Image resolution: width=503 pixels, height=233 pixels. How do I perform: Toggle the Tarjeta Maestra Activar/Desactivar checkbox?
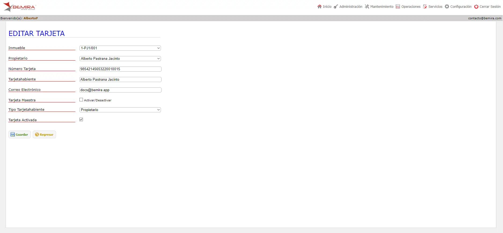(x=81, y=100)
